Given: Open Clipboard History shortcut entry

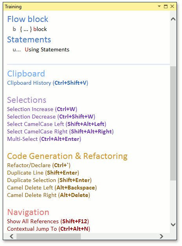Looking at the screenshot, I should (x=48, y=83).
